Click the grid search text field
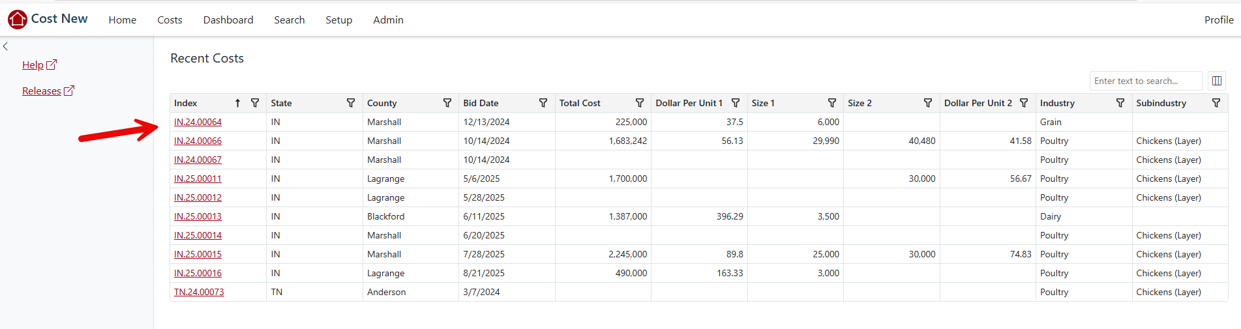The width and height of the screenshot is (1241, 329). click(1145, 81)
